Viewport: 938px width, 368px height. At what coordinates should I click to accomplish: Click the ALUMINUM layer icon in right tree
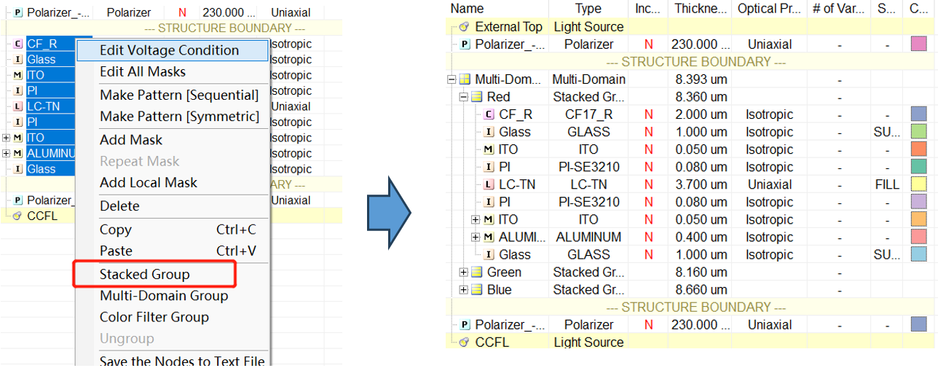489,237
